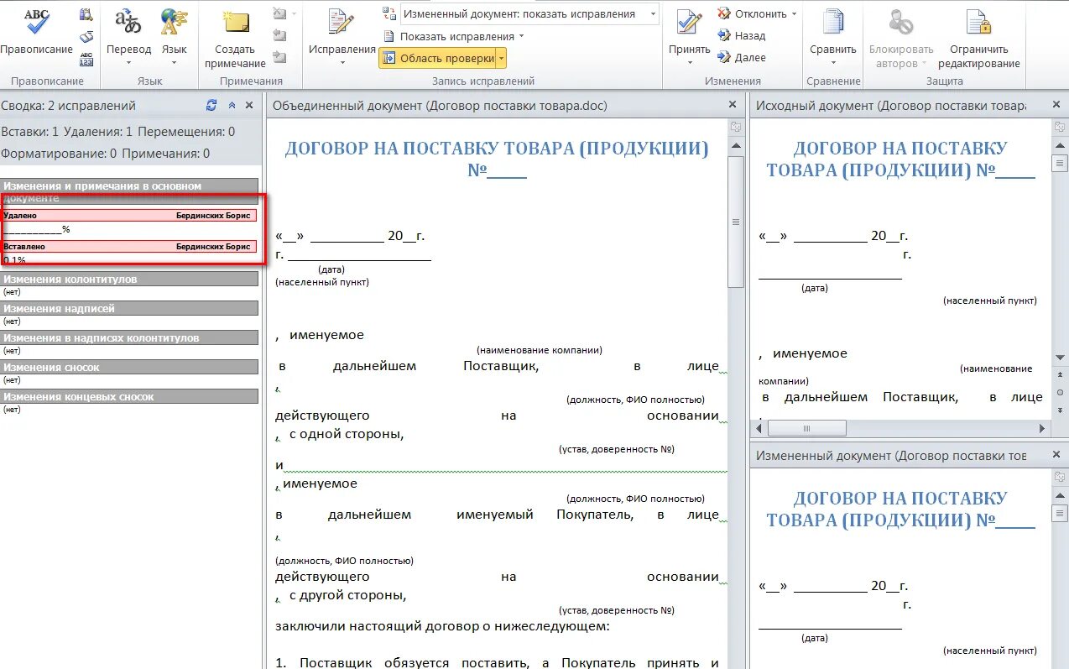
Task: Click the ruler toggle in original document
Action: click(x=1060, y=128)
